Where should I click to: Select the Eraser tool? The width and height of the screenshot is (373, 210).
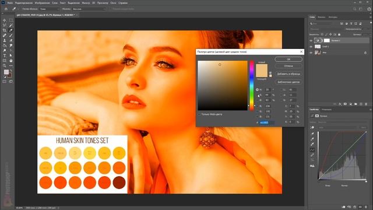(x=11, y=40)
